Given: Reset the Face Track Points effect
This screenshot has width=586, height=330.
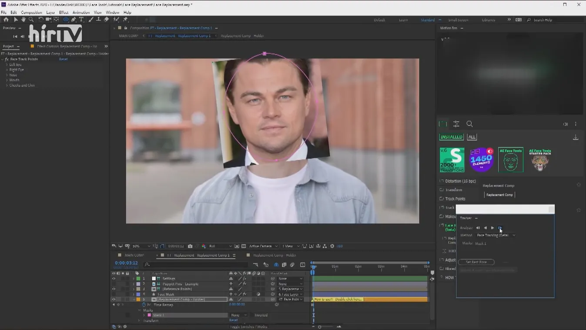Looking at the screenshot, I should [x=63, y=59].
